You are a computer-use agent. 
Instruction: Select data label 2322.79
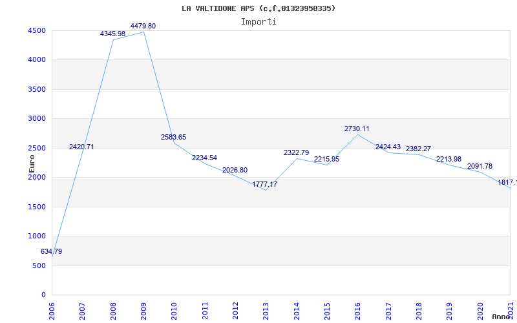point(297,152)
